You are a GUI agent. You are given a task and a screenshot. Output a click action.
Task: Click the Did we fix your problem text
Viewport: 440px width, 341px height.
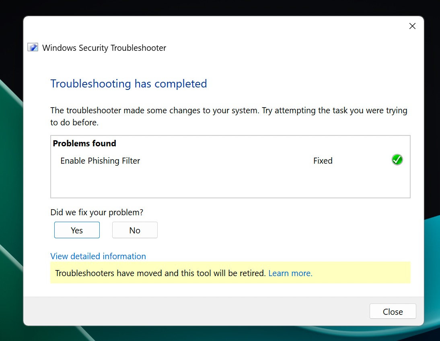97,212
